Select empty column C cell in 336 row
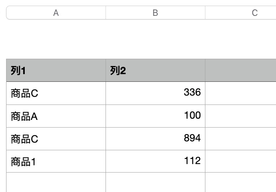 click(240, 93)
